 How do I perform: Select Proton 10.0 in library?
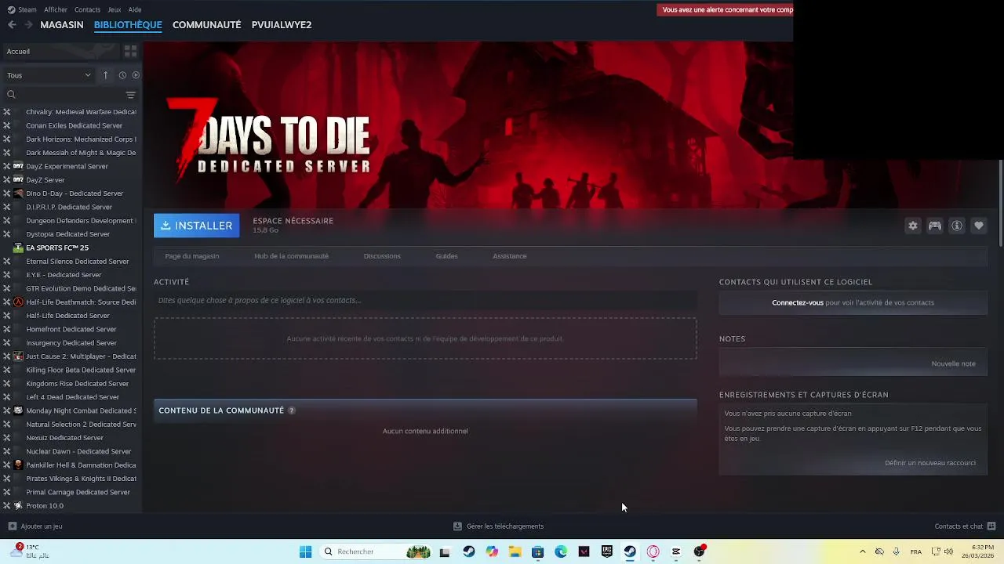[x=45, y=506]
